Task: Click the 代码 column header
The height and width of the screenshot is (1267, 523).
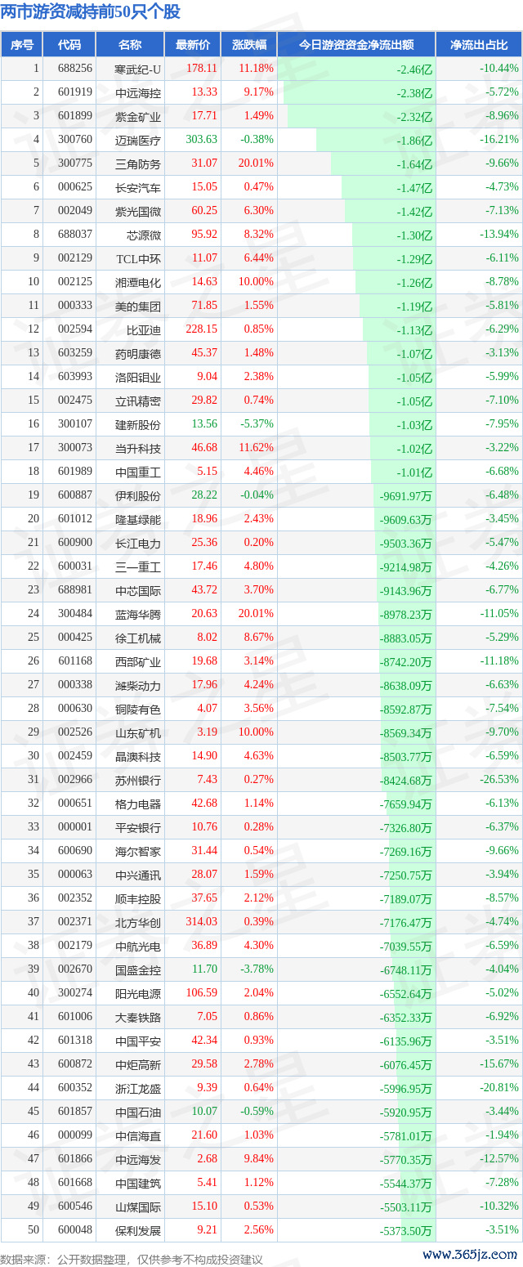Action: coord(69,45)
